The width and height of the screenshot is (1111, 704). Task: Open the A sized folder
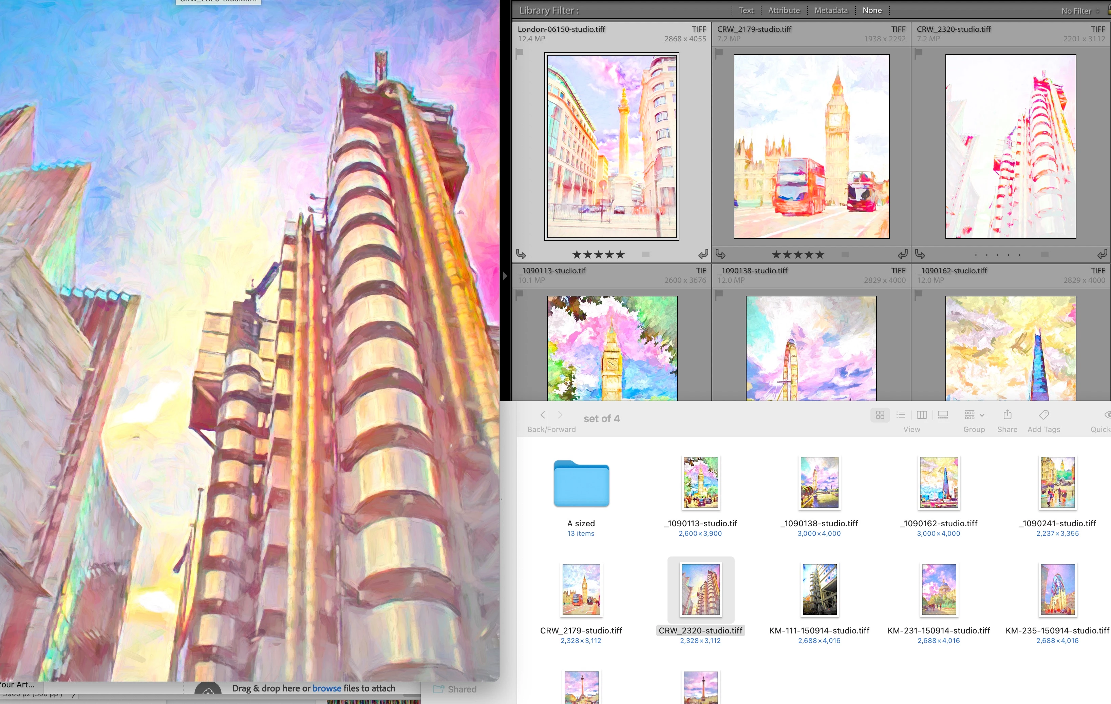click(x=581, y=484)
